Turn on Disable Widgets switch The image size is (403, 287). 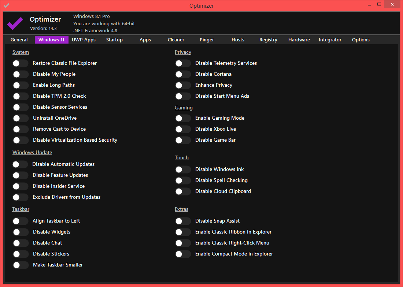[21, 232]
